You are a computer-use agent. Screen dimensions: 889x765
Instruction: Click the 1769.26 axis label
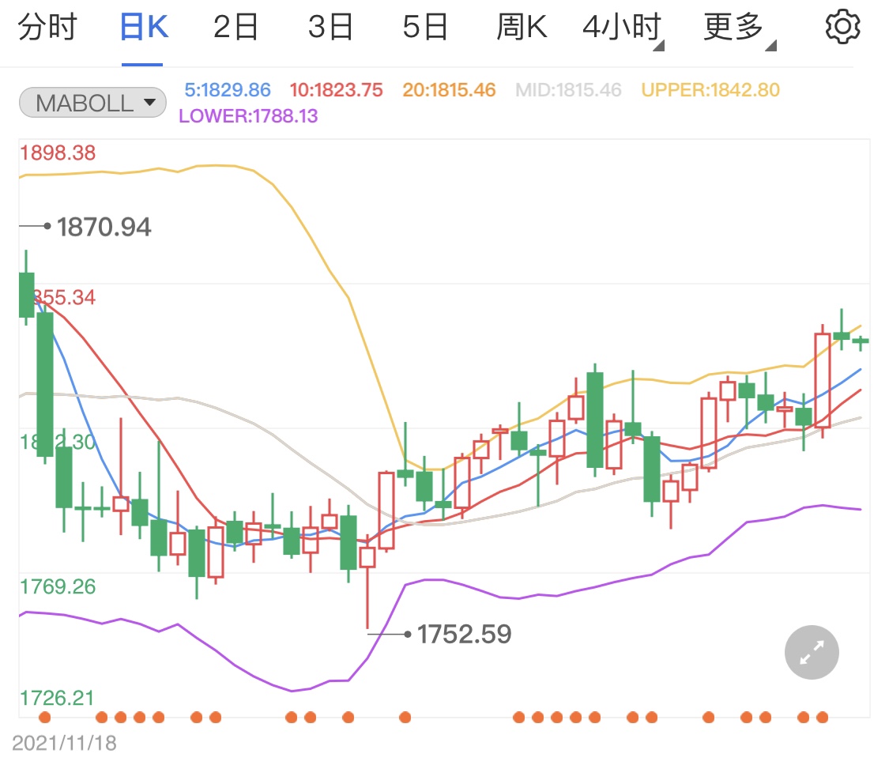click(58, 586)
